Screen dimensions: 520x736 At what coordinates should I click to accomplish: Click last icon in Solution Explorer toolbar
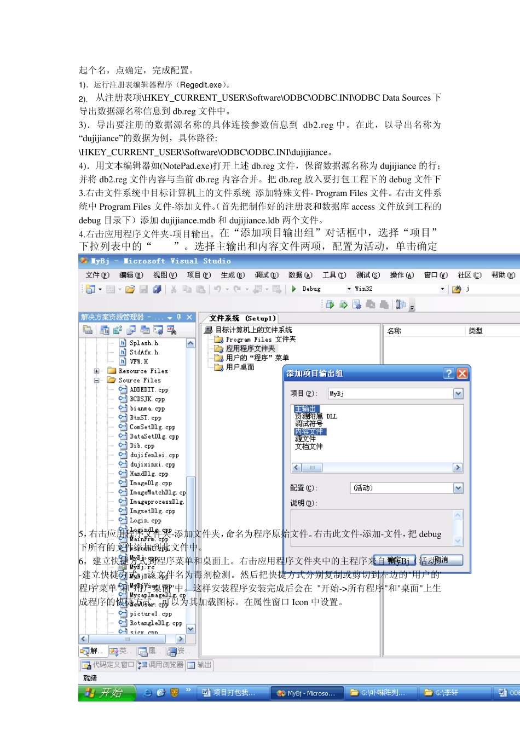point(171,330)
